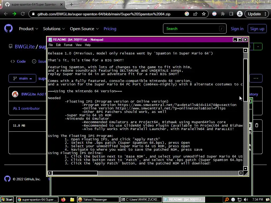Screen dimensions: 271x203
Task: Click Notepad's horizontal scroll right arrow
Action: tap(241, 173)
